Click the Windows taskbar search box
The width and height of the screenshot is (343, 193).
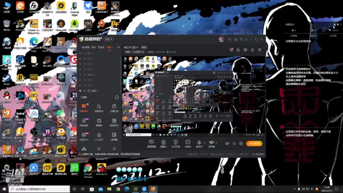point(39,189)
